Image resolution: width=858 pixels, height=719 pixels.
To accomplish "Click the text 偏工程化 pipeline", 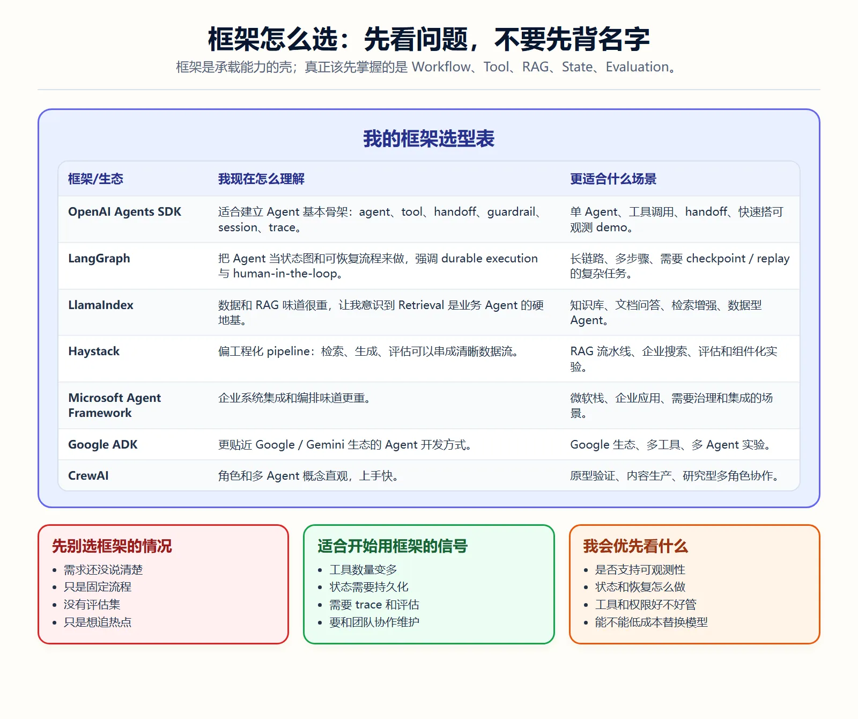I will 369,351.
